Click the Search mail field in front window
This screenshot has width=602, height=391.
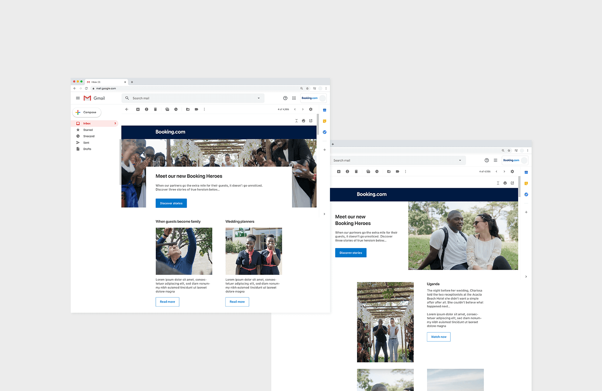[x=193, y=98]
